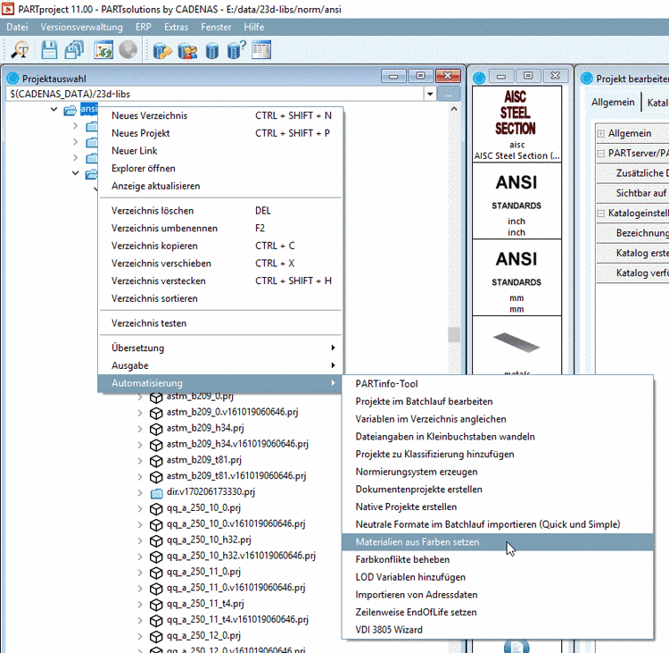The height and width of the screenshot is (653, 669).
Task: Click the cube icon of astm_b209_h34.prj
Action: pos(156,429)
